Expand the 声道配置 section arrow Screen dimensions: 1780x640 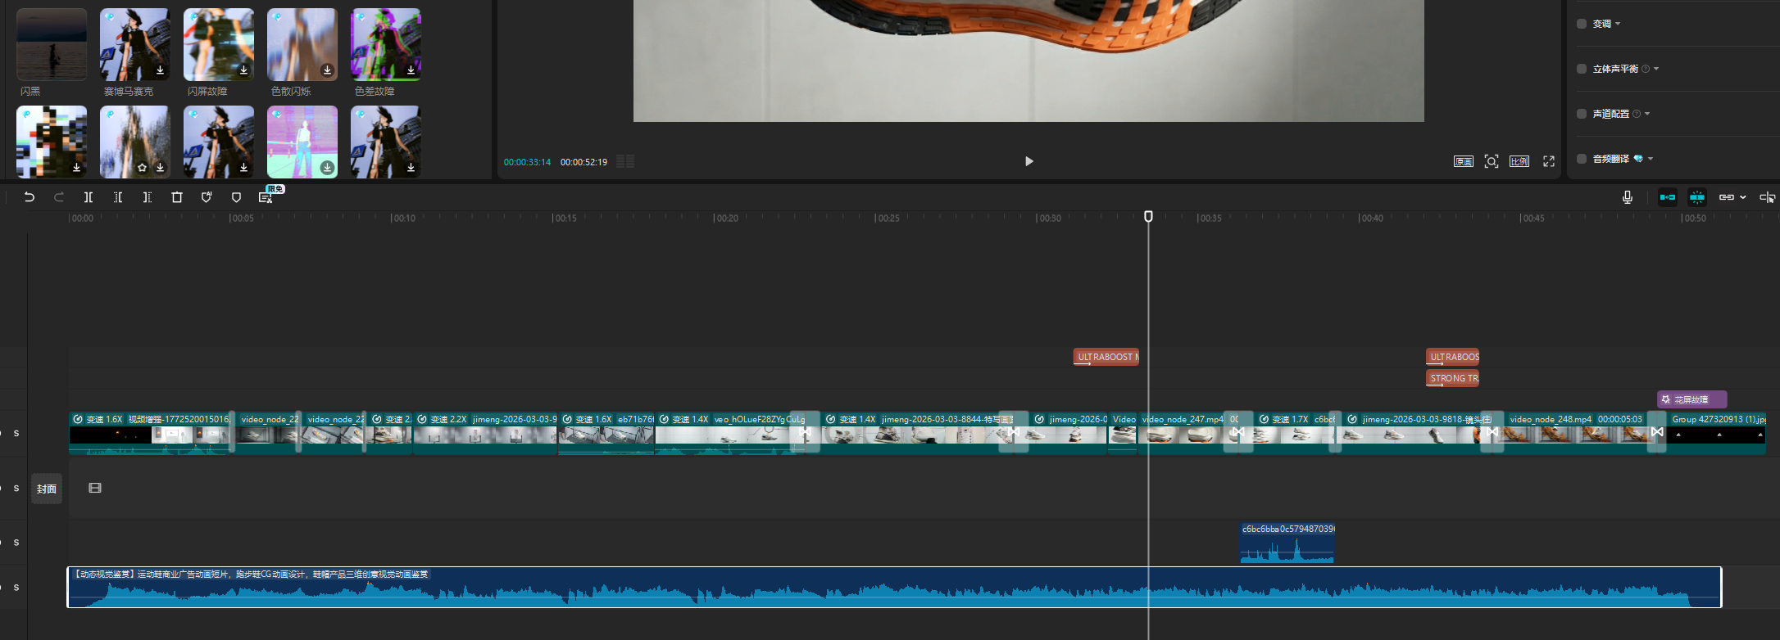1647,114
